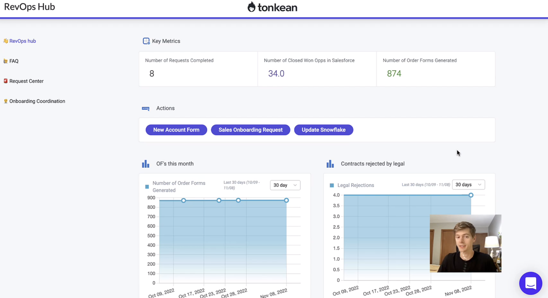Click the Nov 08 point on Order Forms chart
Screen dimensions: 548x298
coord(286,200)
